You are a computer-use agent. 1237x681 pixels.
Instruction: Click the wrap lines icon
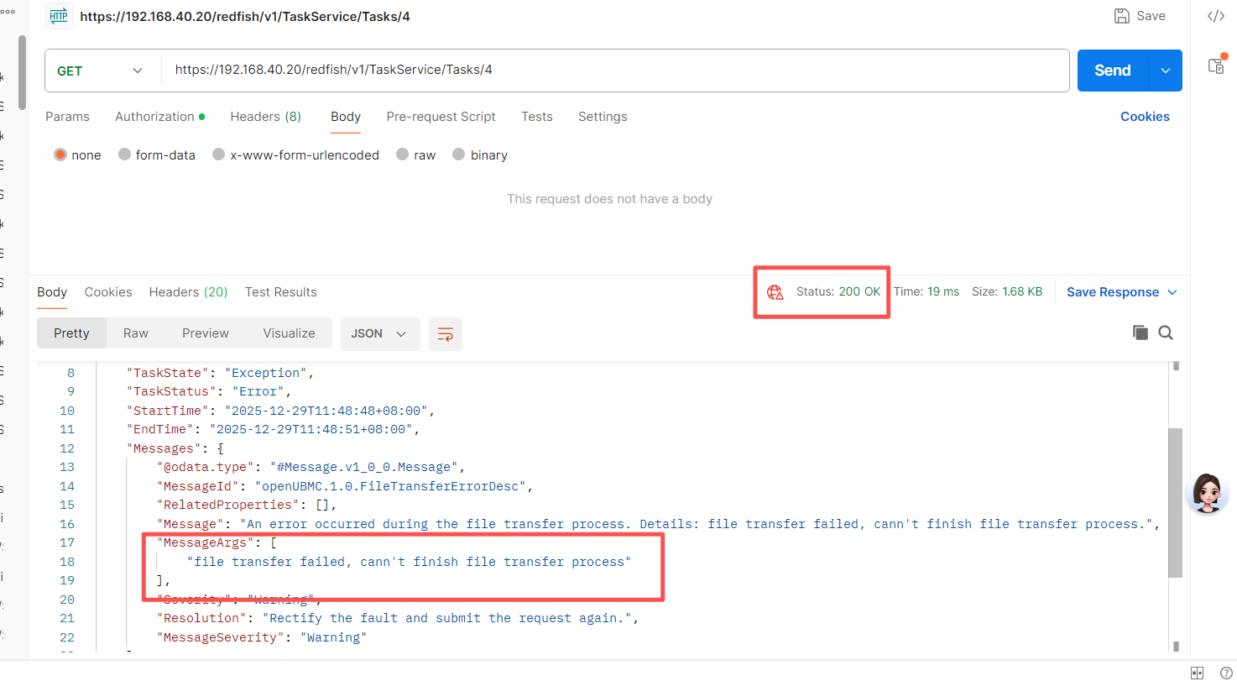point(446,334)
